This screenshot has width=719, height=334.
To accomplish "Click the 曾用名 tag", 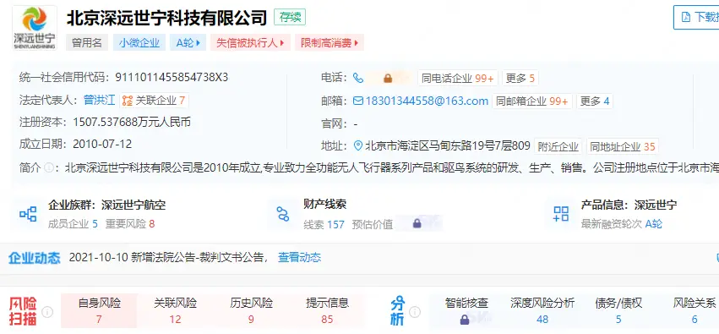I will pos(87,42).
